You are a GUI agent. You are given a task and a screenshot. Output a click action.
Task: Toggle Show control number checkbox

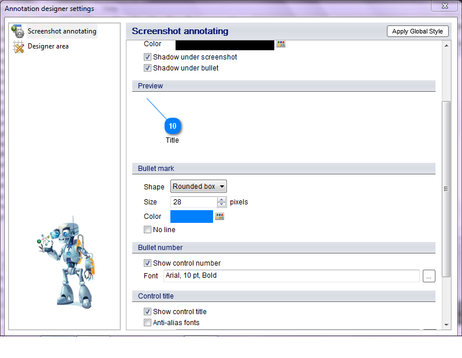pyautogui.click(x=147, y=263)
